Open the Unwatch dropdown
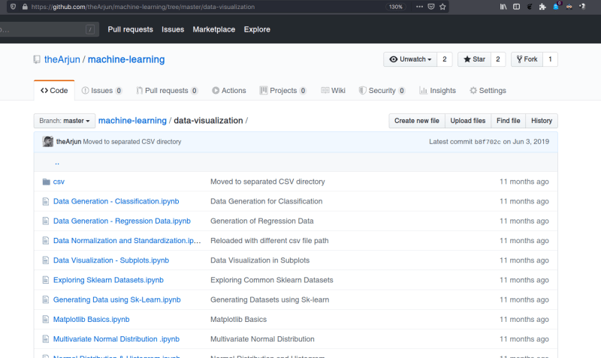This screenshot has width=601, height=358. [x=410, y=59]
